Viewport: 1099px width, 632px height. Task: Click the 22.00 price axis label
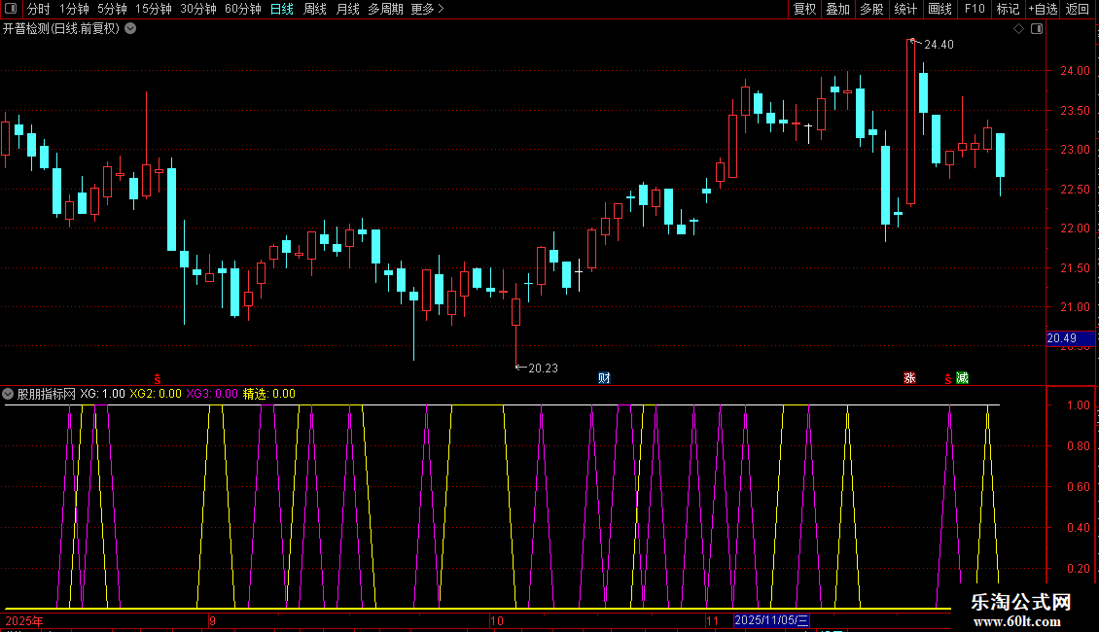(1075, 228)
